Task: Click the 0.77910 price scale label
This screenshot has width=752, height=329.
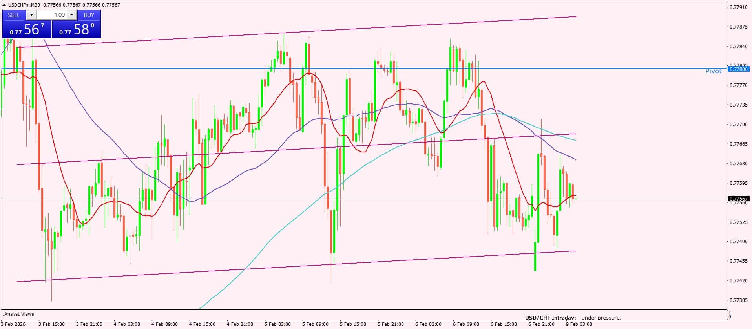Action: (738, 7)
